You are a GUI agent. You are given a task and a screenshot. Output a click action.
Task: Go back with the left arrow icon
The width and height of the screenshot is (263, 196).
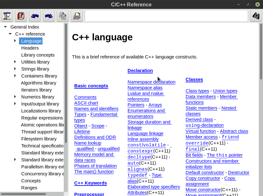35,16
